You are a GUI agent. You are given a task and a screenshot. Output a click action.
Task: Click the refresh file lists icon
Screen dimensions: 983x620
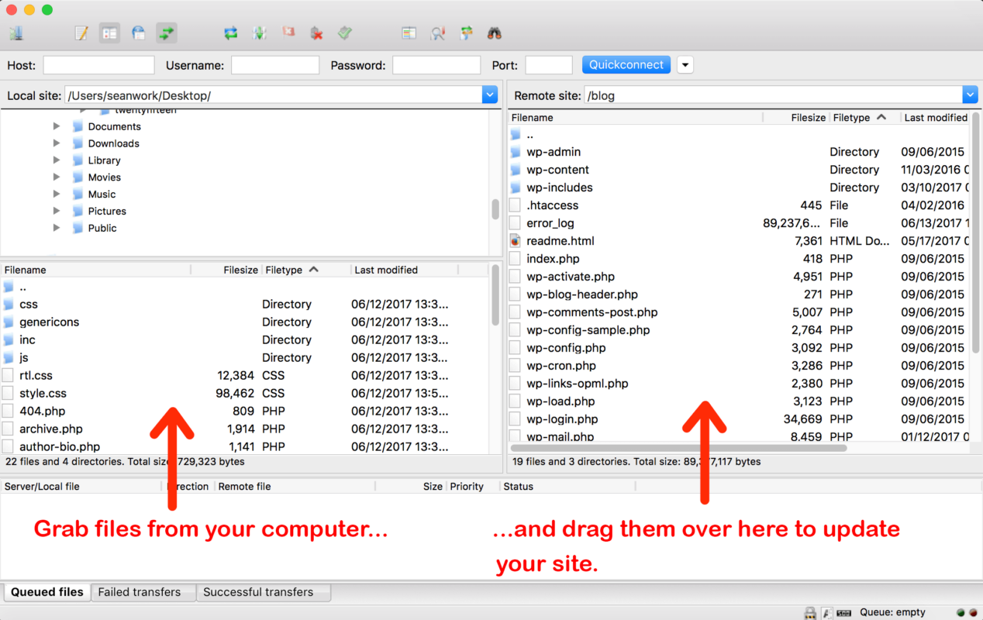point(230,33)
